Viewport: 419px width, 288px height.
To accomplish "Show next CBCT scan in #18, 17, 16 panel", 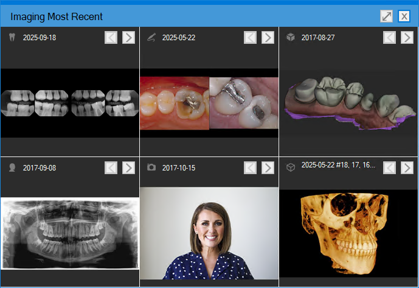I will (407, 167).
